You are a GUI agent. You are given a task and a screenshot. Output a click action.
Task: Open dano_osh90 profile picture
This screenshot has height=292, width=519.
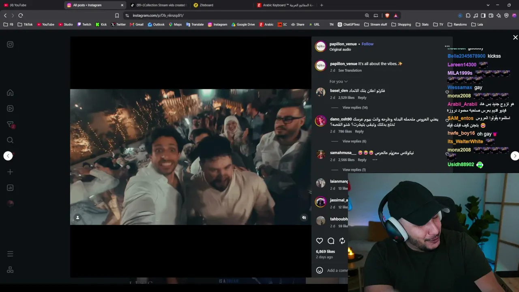coord(321,121)
